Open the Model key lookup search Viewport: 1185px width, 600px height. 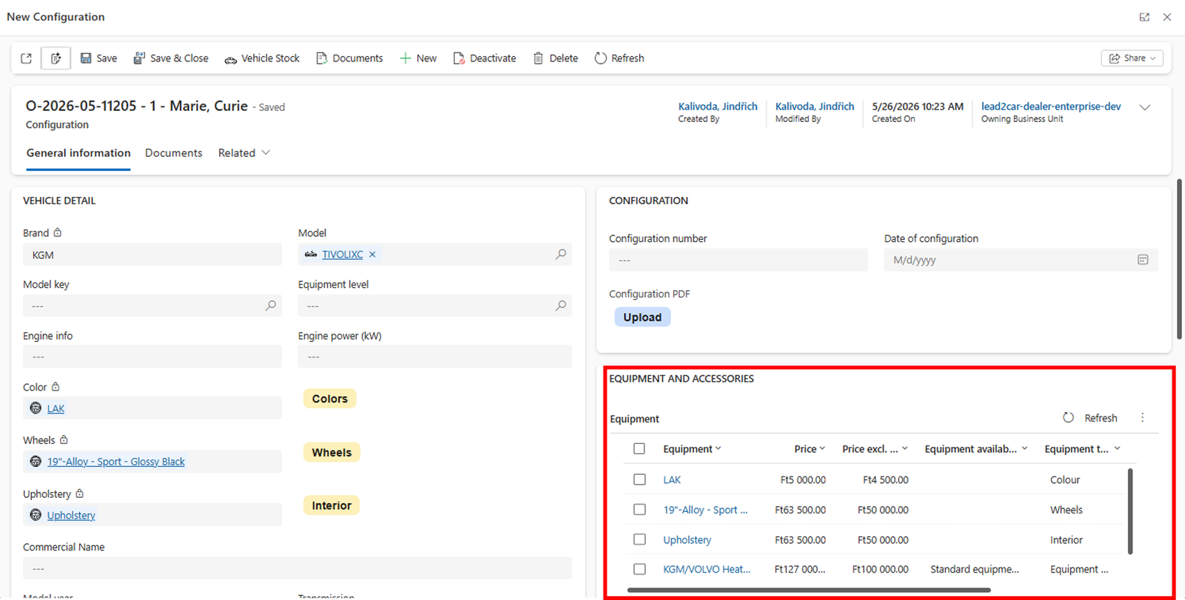click(271, 306)
